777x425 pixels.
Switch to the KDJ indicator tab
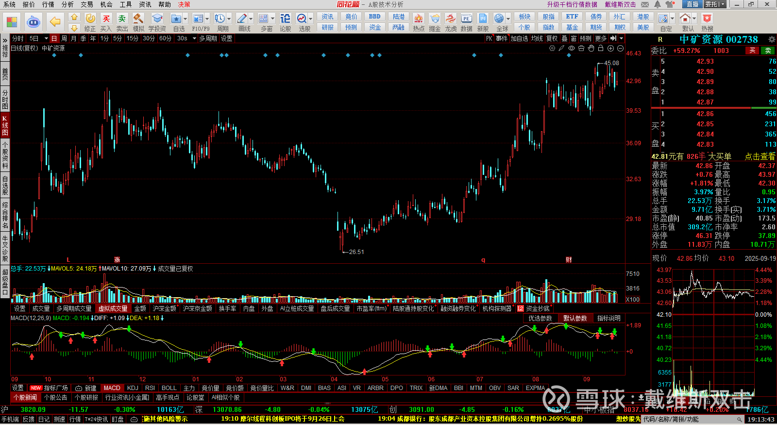(x=133, y=388)
